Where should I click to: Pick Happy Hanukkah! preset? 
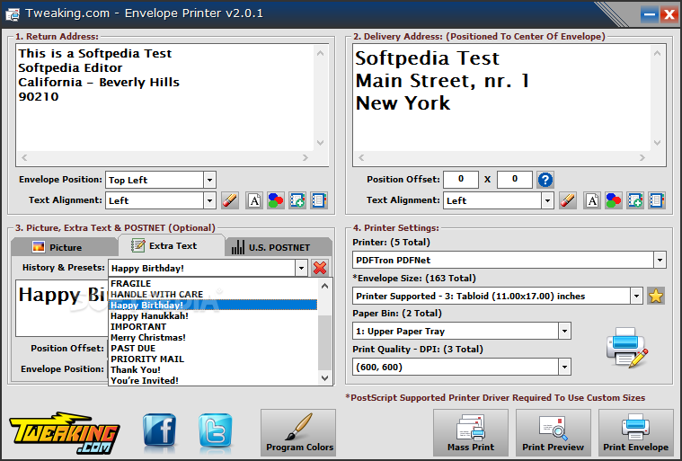(213, 315)
